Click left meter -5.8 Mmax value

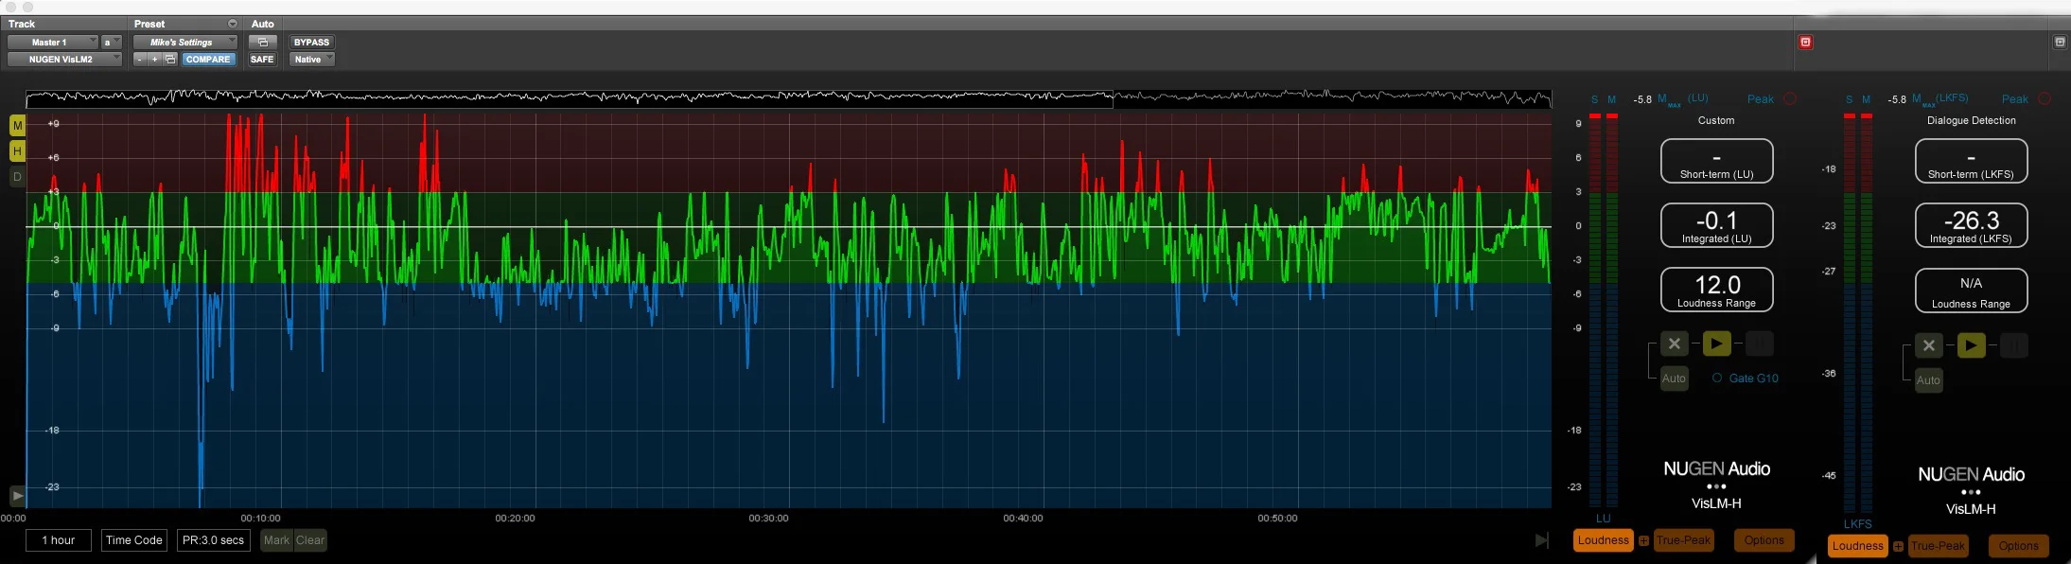1642,99
